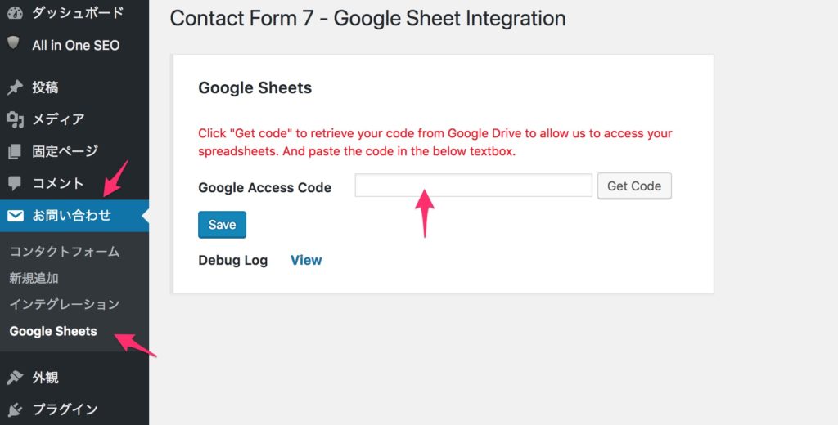
Task: Open the メディア menu label
Action: [58, 119]
